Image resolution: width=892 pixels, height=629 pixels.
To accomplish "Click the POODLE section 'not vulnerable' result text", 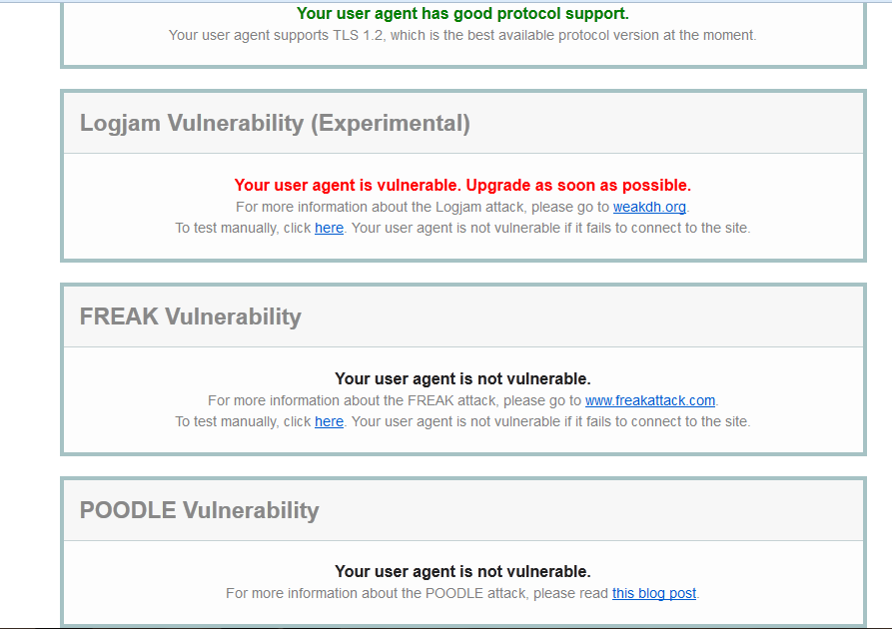I will [462, 571].
